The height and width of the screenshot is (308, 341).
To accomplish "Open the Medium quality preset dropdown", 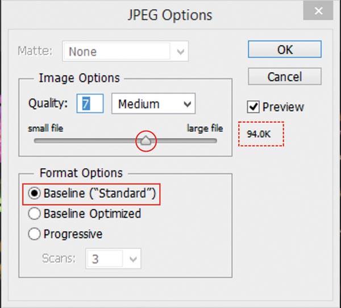I will tap(153, 104).
